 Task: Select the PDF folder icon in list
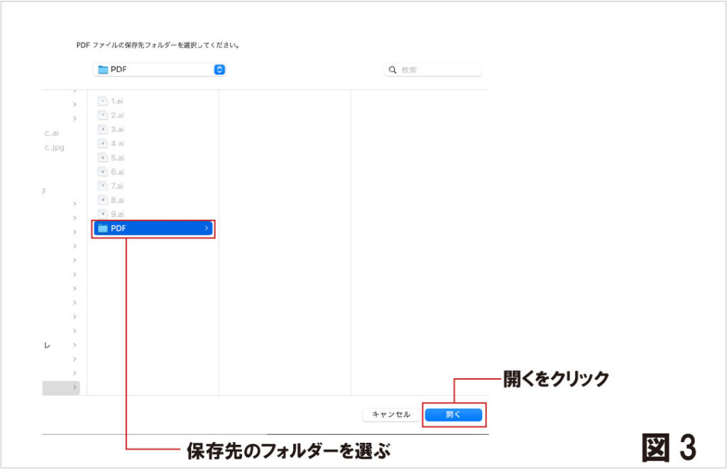click(102, 228)
